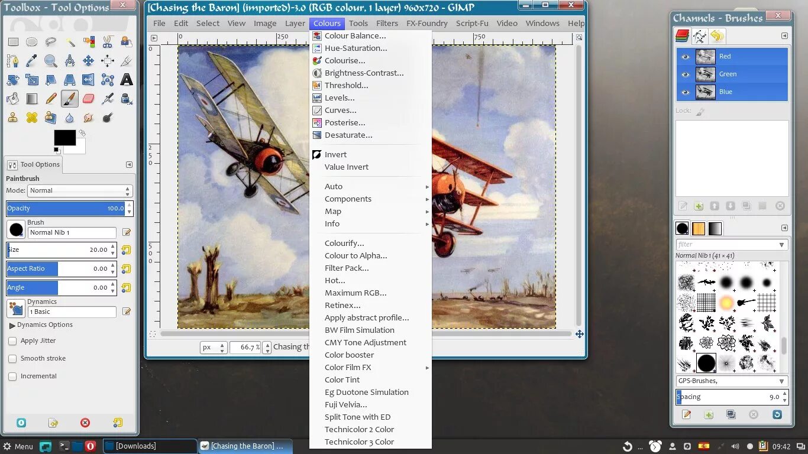Select the Zoom magnifier tool

pos(51,61)
